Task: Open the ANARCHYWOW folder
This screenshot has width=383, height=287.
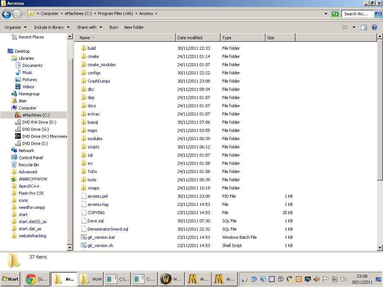Action: click(33, 179)
